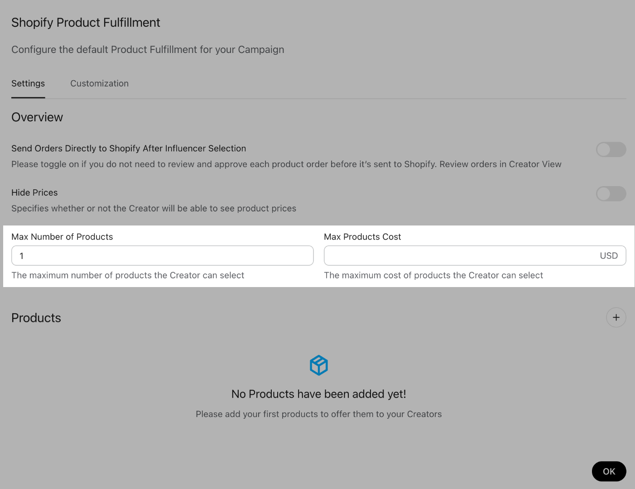Click the No Products have been added message
The image size is (635, 489).
[x=319, y=394]
